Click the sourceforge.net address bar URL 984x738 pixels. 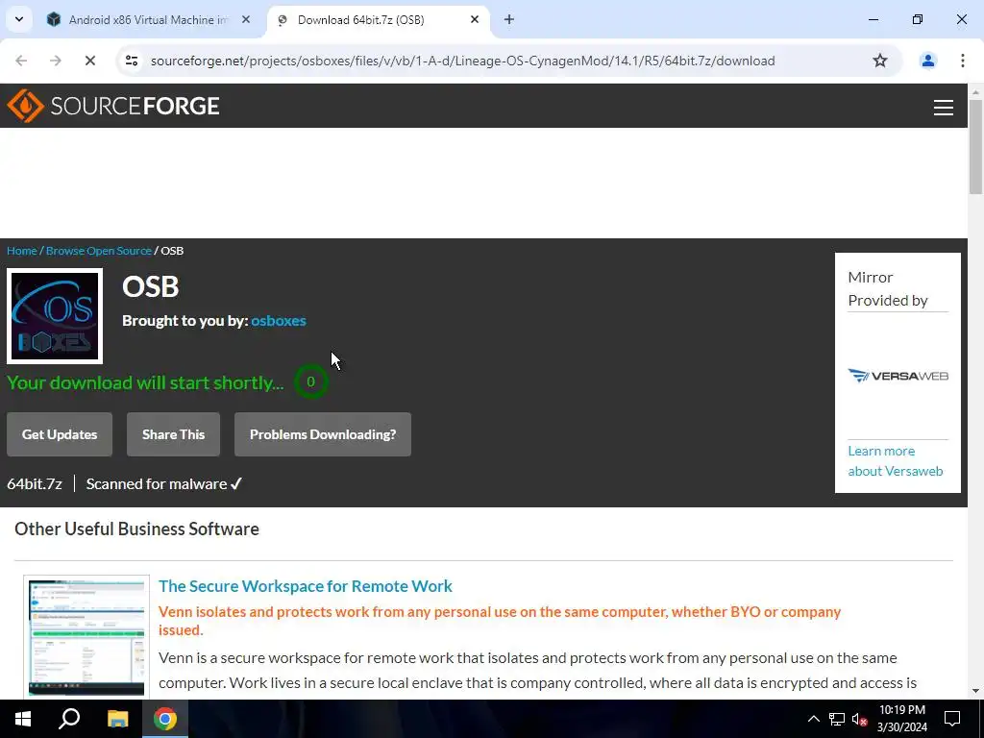(462, 61)
